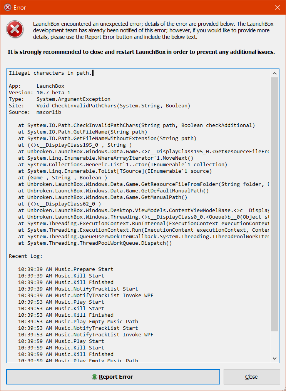Viewport: 286px width, 391px height.
Task: Click the large red error icon
Action: click(15, 29)
